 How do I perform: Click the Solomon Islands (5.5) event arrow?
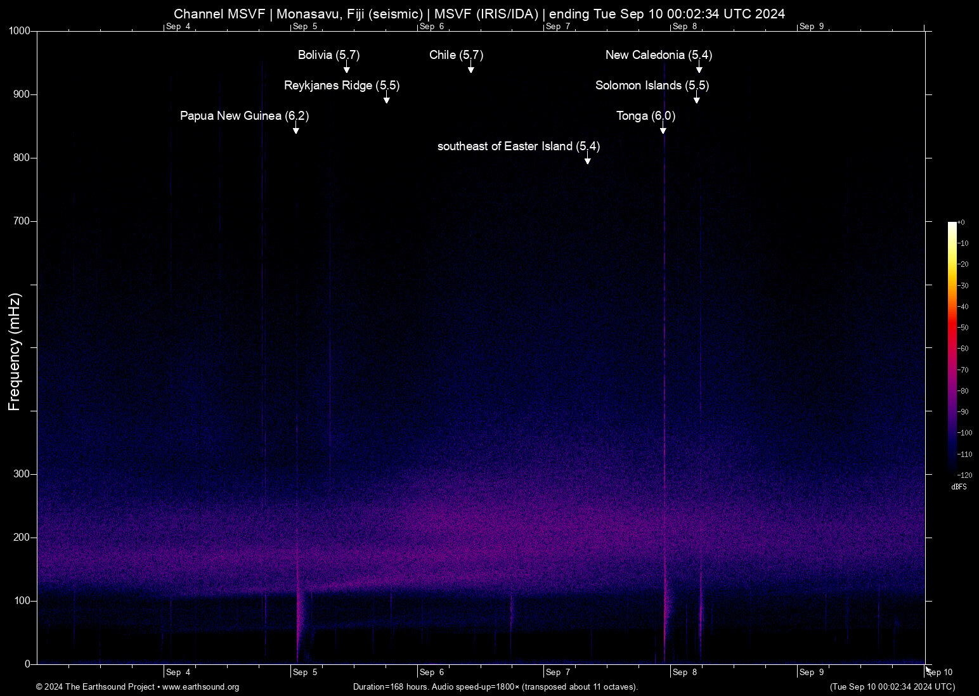coord(697,98)
